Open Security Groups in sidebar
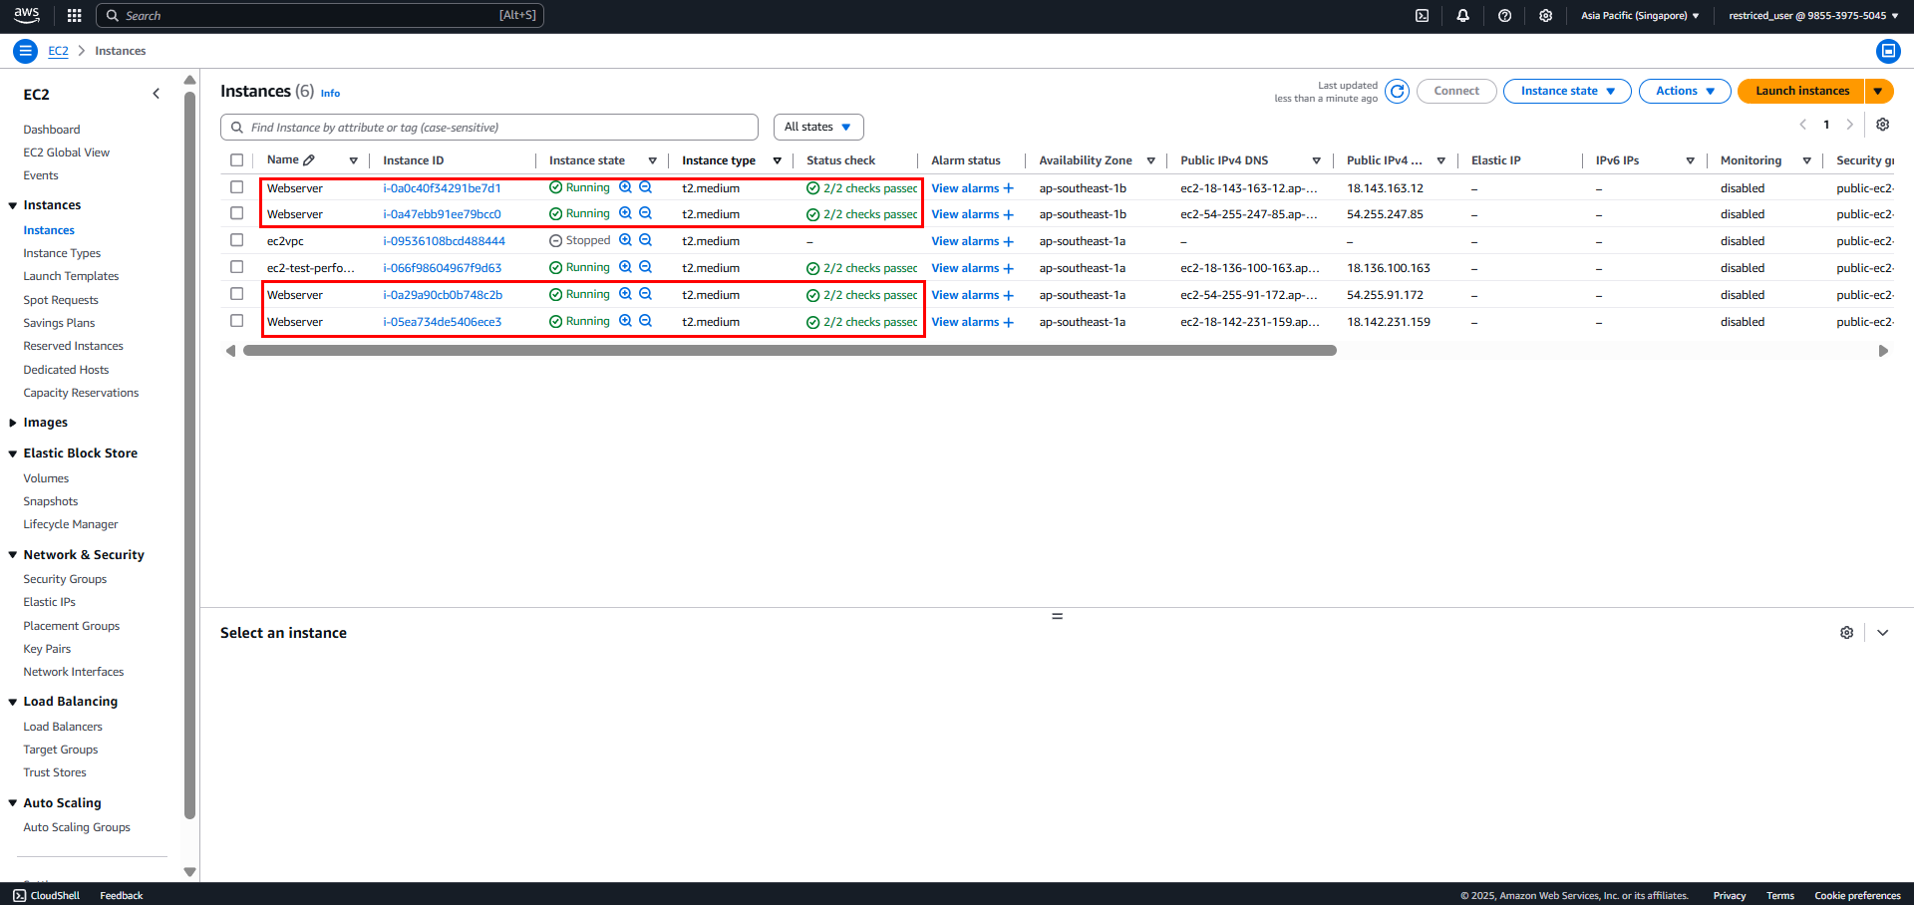The width and height of the screenshot is (1914, 905). 65,579
